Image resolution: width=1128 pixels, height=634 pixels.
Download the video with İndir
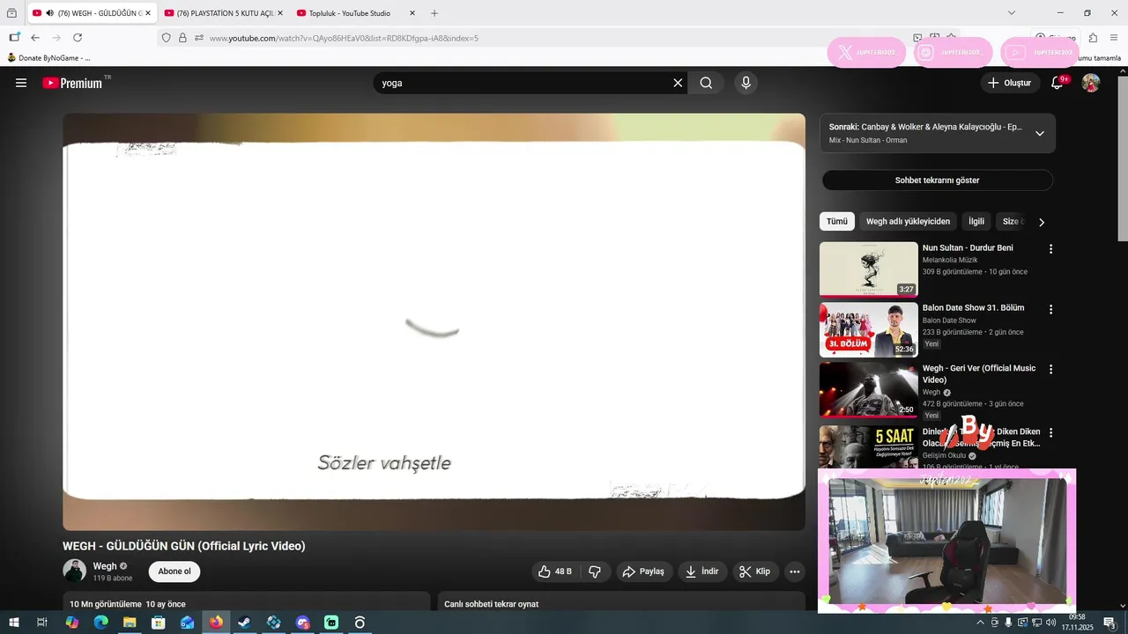702,571
